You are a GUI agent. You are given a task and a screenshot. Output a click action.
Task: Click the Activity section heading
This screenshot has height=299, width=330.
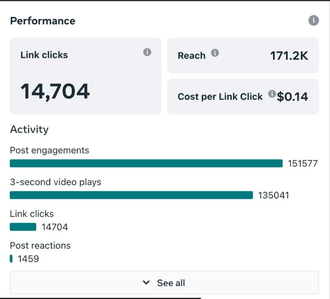click(29, 129)
